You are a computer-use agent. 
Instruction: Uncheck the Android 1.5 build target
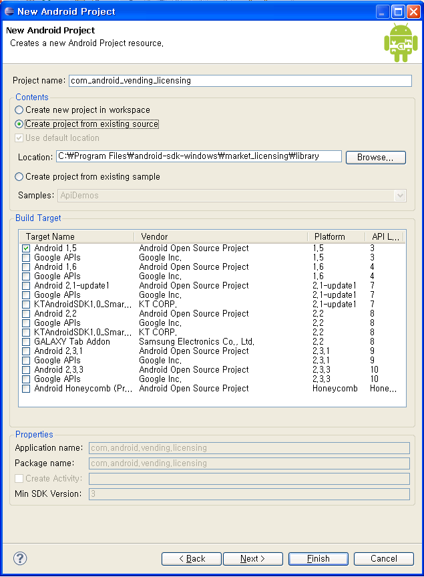point(26,248)
